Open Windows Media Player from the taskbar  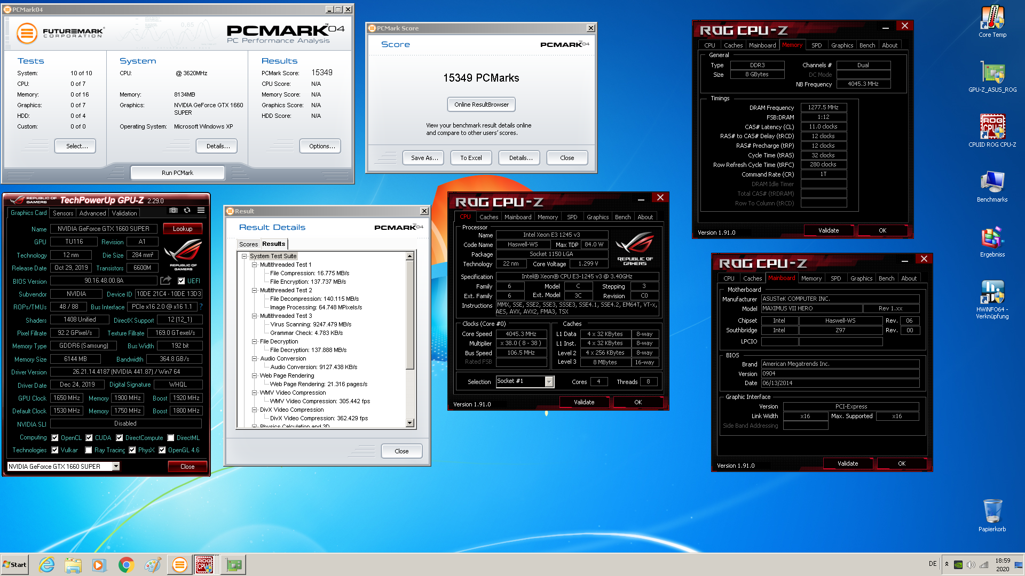tap(99, 565)
